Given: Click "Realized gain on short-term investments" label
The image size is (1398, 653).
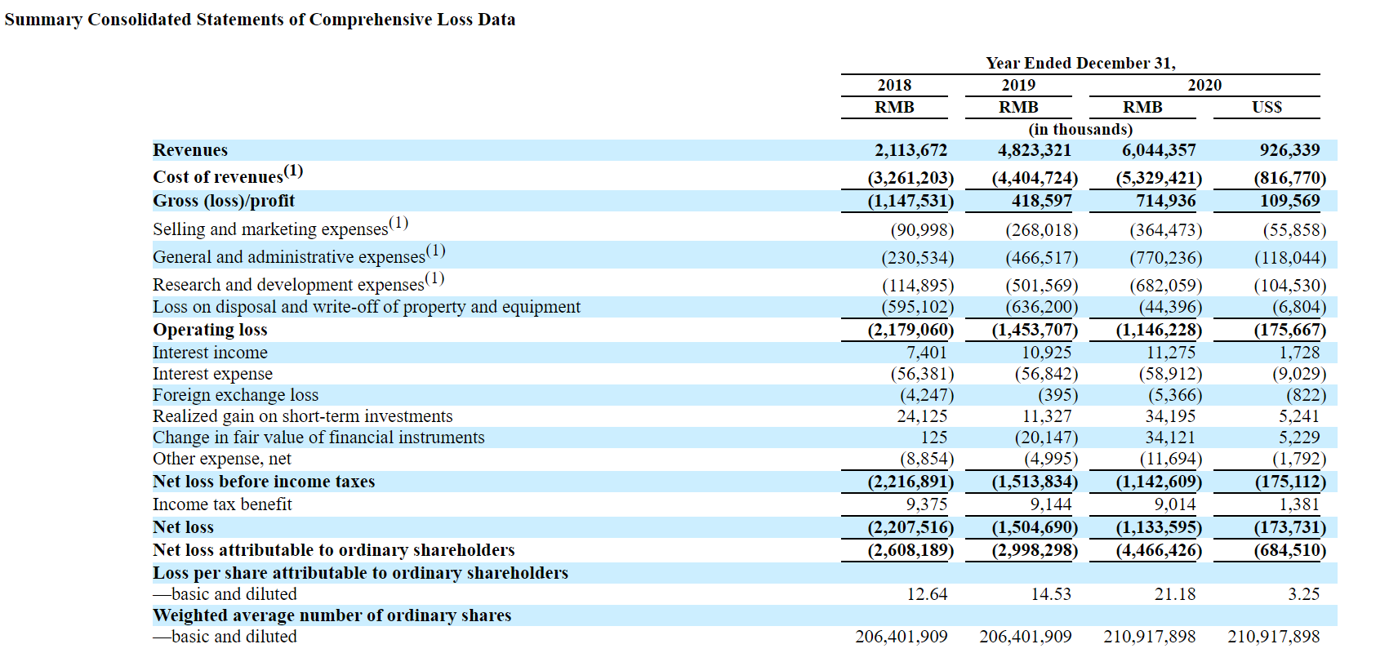Looking at the screenshot, I should coord(302,416).
